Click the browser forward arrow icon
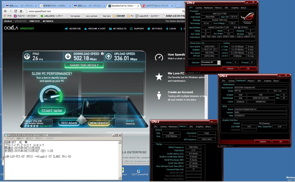The height and width of the screenshot is (182, 295). pyautogui.click(x=11, y=11)
